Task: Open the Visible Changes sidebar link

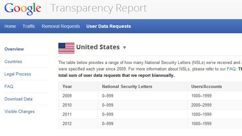Action: point(19,111)
